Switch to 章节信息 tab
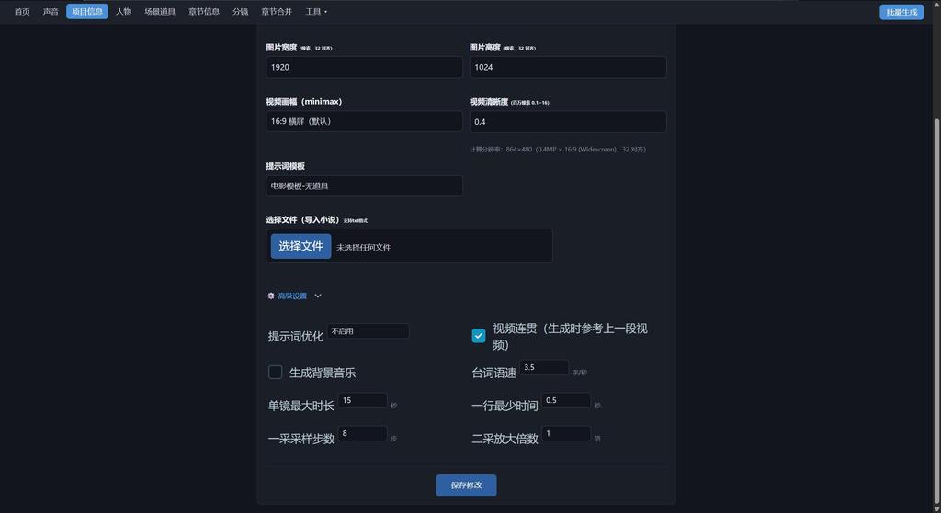941x513 pixels. coord(204,12)
